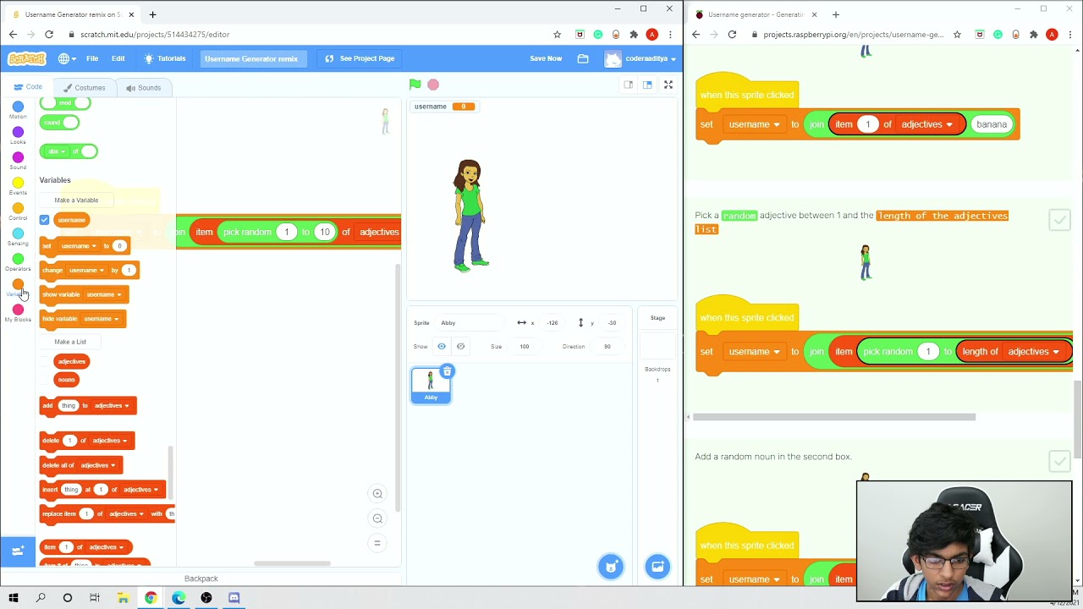Open the Add Extension button

tap(18, 551)
